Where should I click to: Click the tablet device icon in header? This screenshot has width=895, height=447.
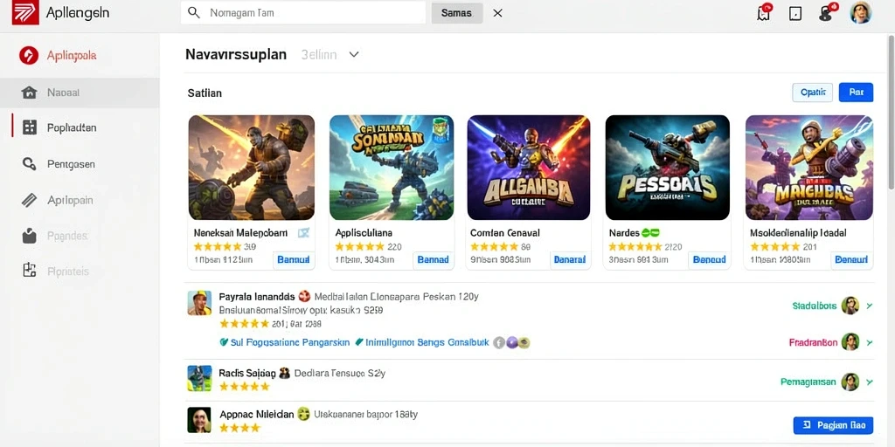(x=795, y=14)
